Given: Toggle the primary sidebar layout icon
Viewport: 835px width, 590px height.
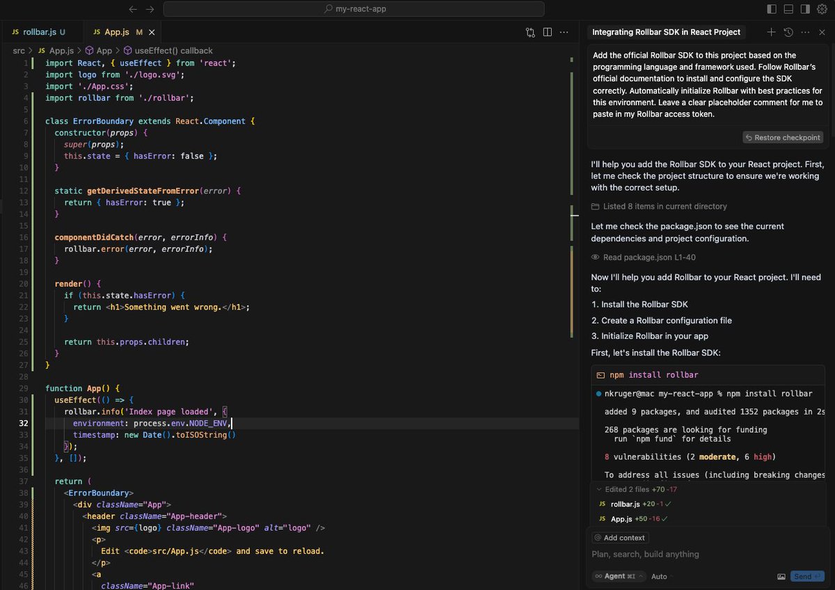Looking at the screenshot, I should 772,9.
